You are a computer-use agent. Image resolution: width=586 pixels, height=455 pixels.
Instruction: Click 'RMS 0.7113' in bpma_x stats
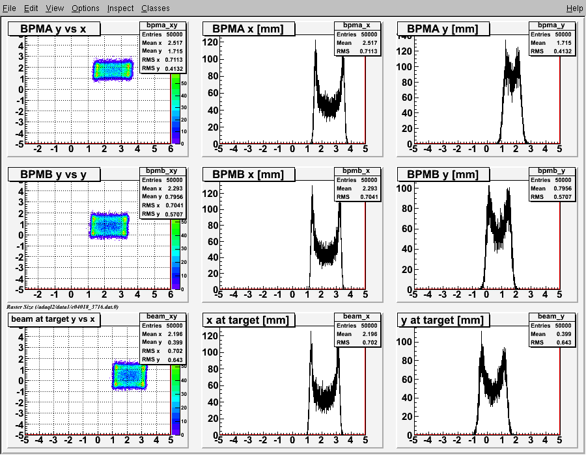pos(357,51)
